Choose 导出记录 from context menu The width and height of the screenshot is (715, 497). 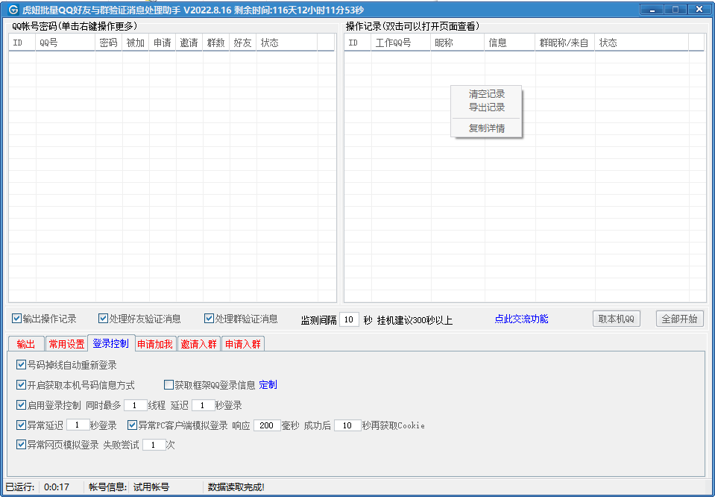486,107
